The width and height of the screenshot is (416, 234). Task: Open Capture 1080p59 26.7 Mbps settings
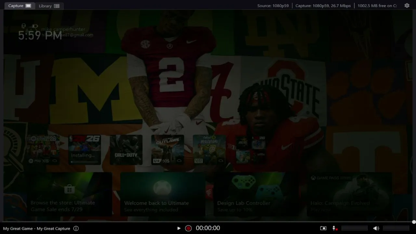[323, 6]
